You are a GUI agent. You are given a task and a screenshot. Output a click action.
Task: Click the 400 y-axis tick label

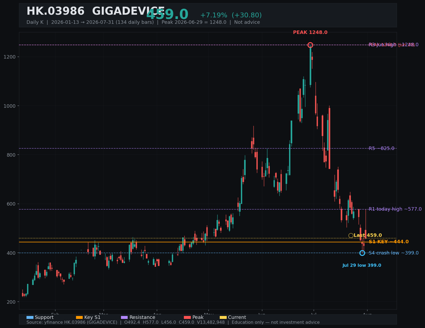[x=11, y=253]
